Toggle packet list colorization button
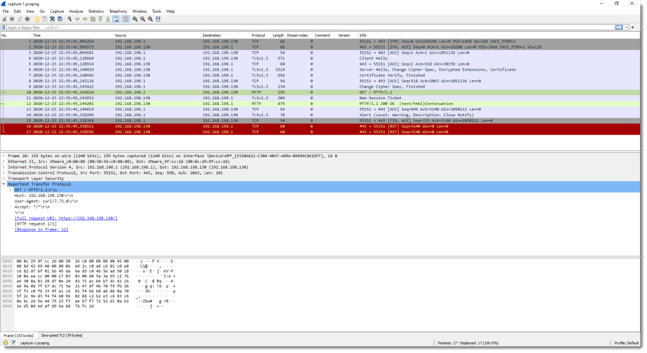Screen dimensions: 647x353 coord(125,19)
